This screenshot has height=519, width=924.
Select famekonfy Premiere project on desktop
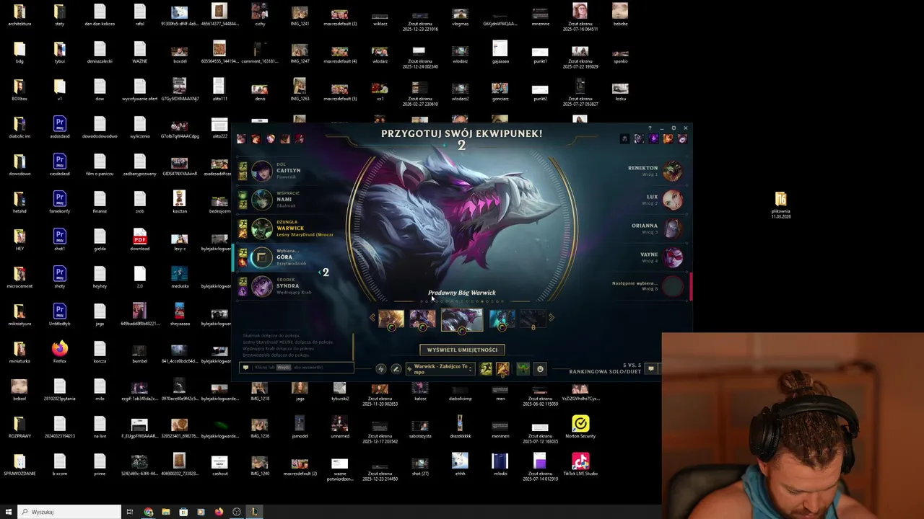[60, 203]
